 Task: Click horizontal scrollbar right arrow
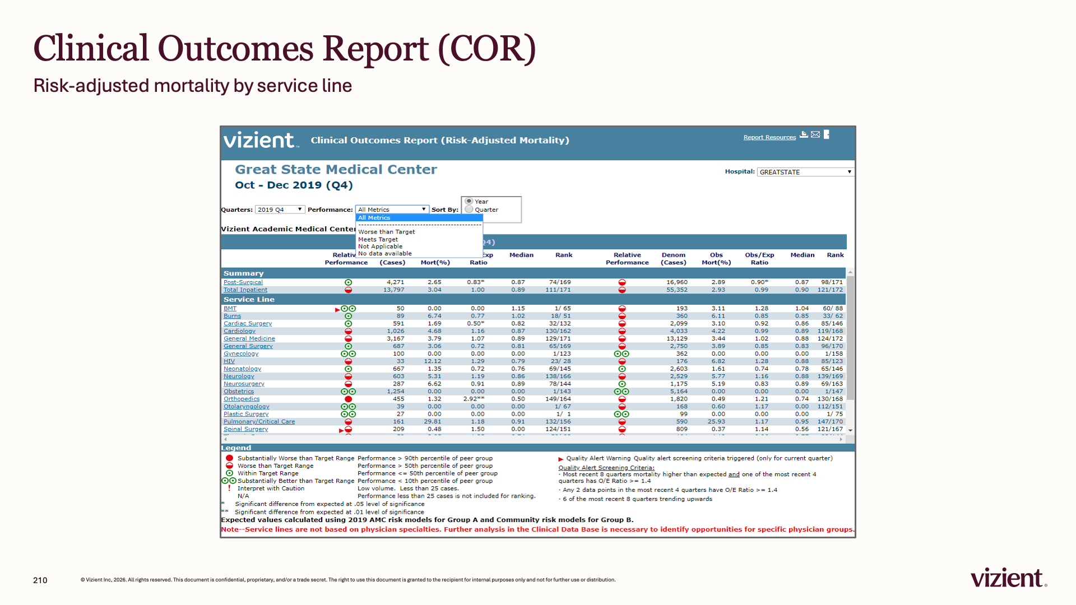tap(841, 440)
